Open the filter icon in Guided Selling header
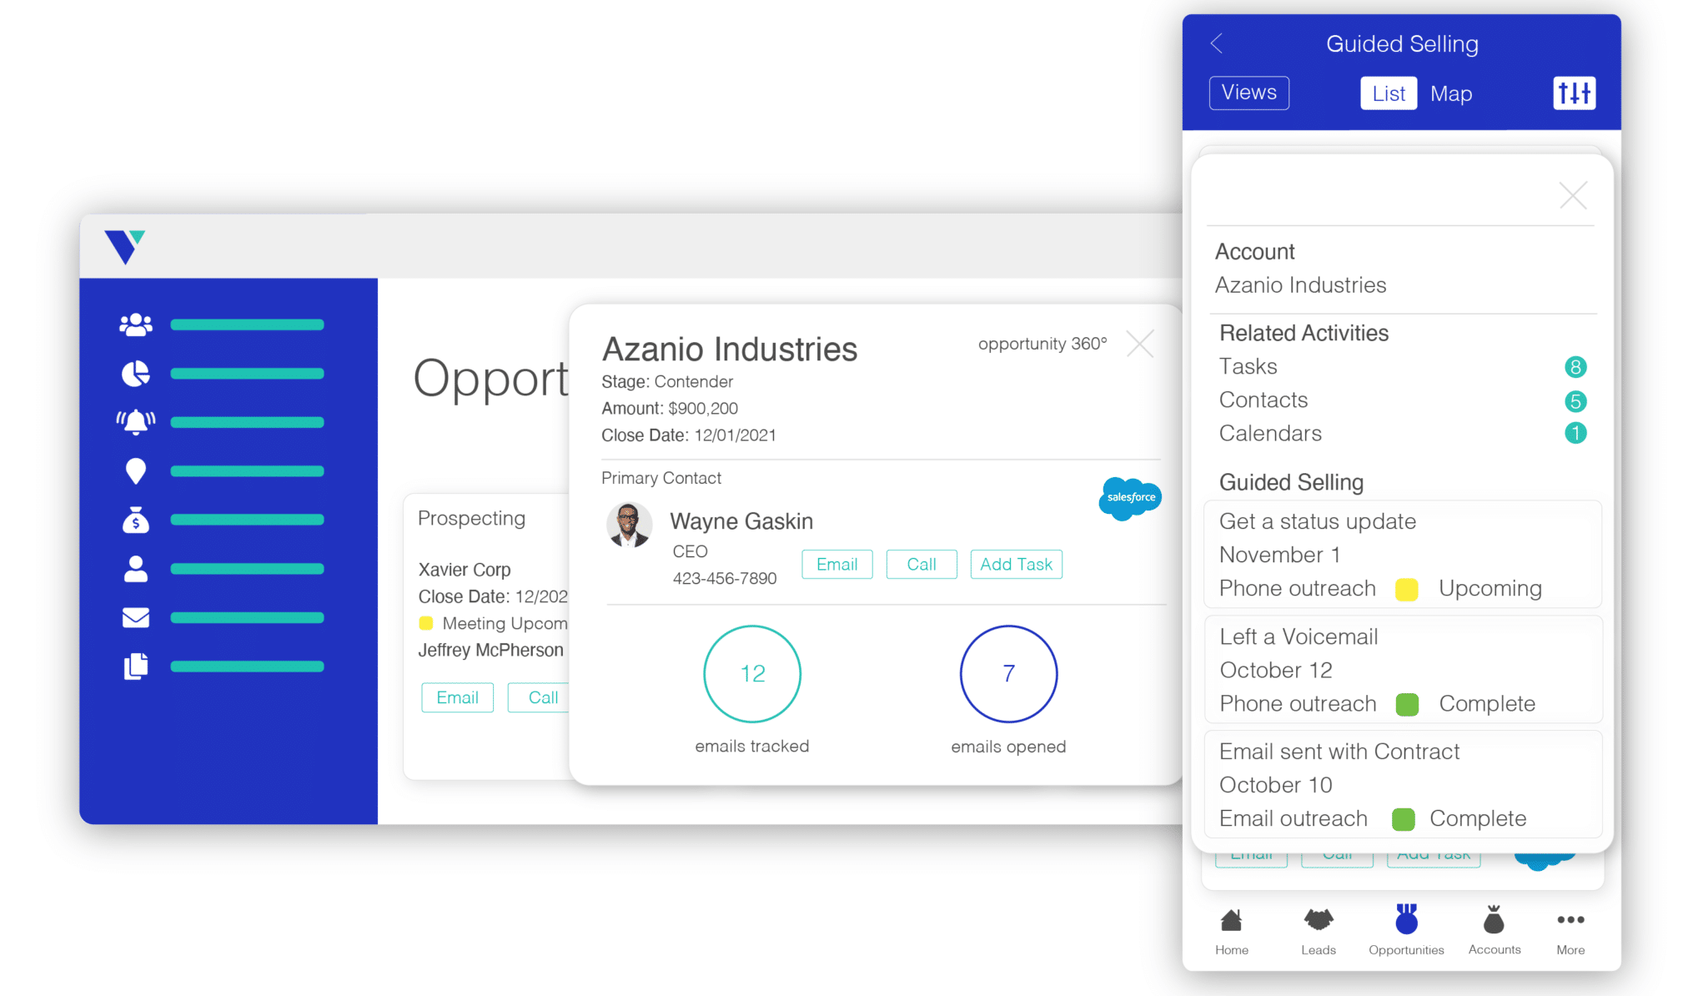 click(1574, 93)
